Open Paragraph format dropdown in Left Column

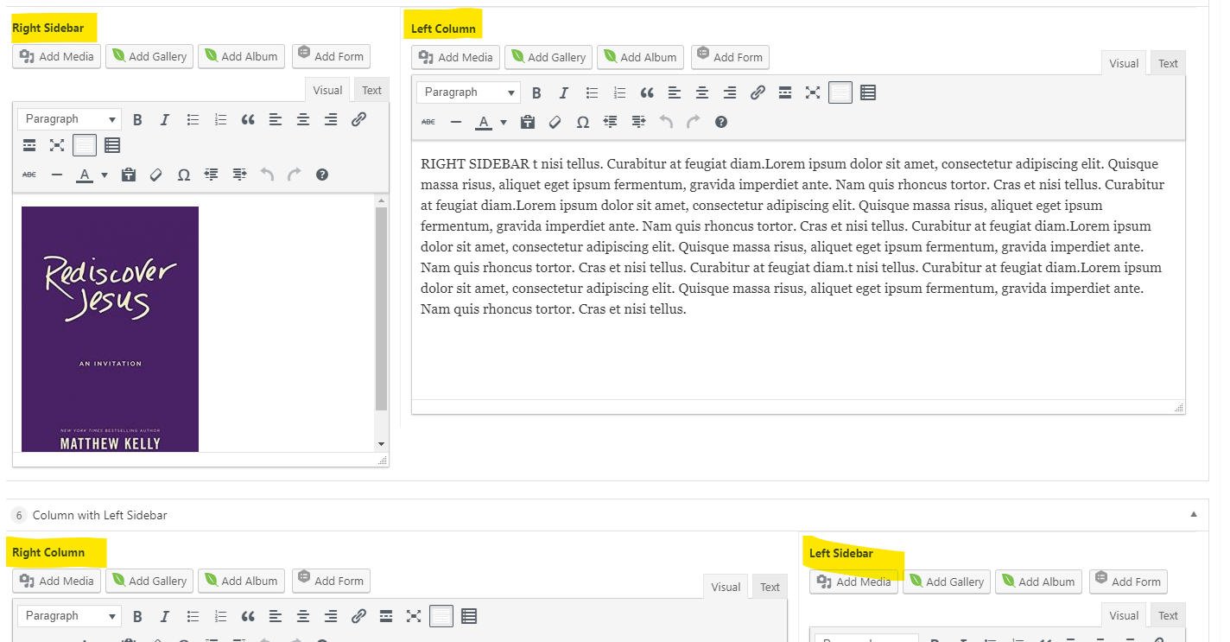point(469,92)
